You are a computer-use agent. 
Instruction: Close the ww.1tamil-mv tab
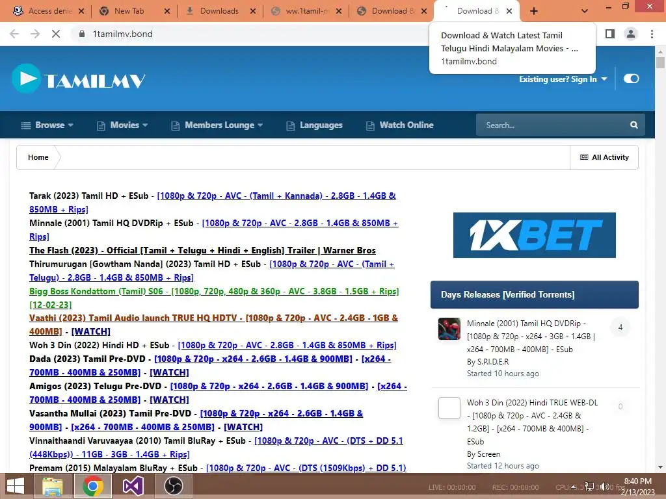tap(338, 11)
